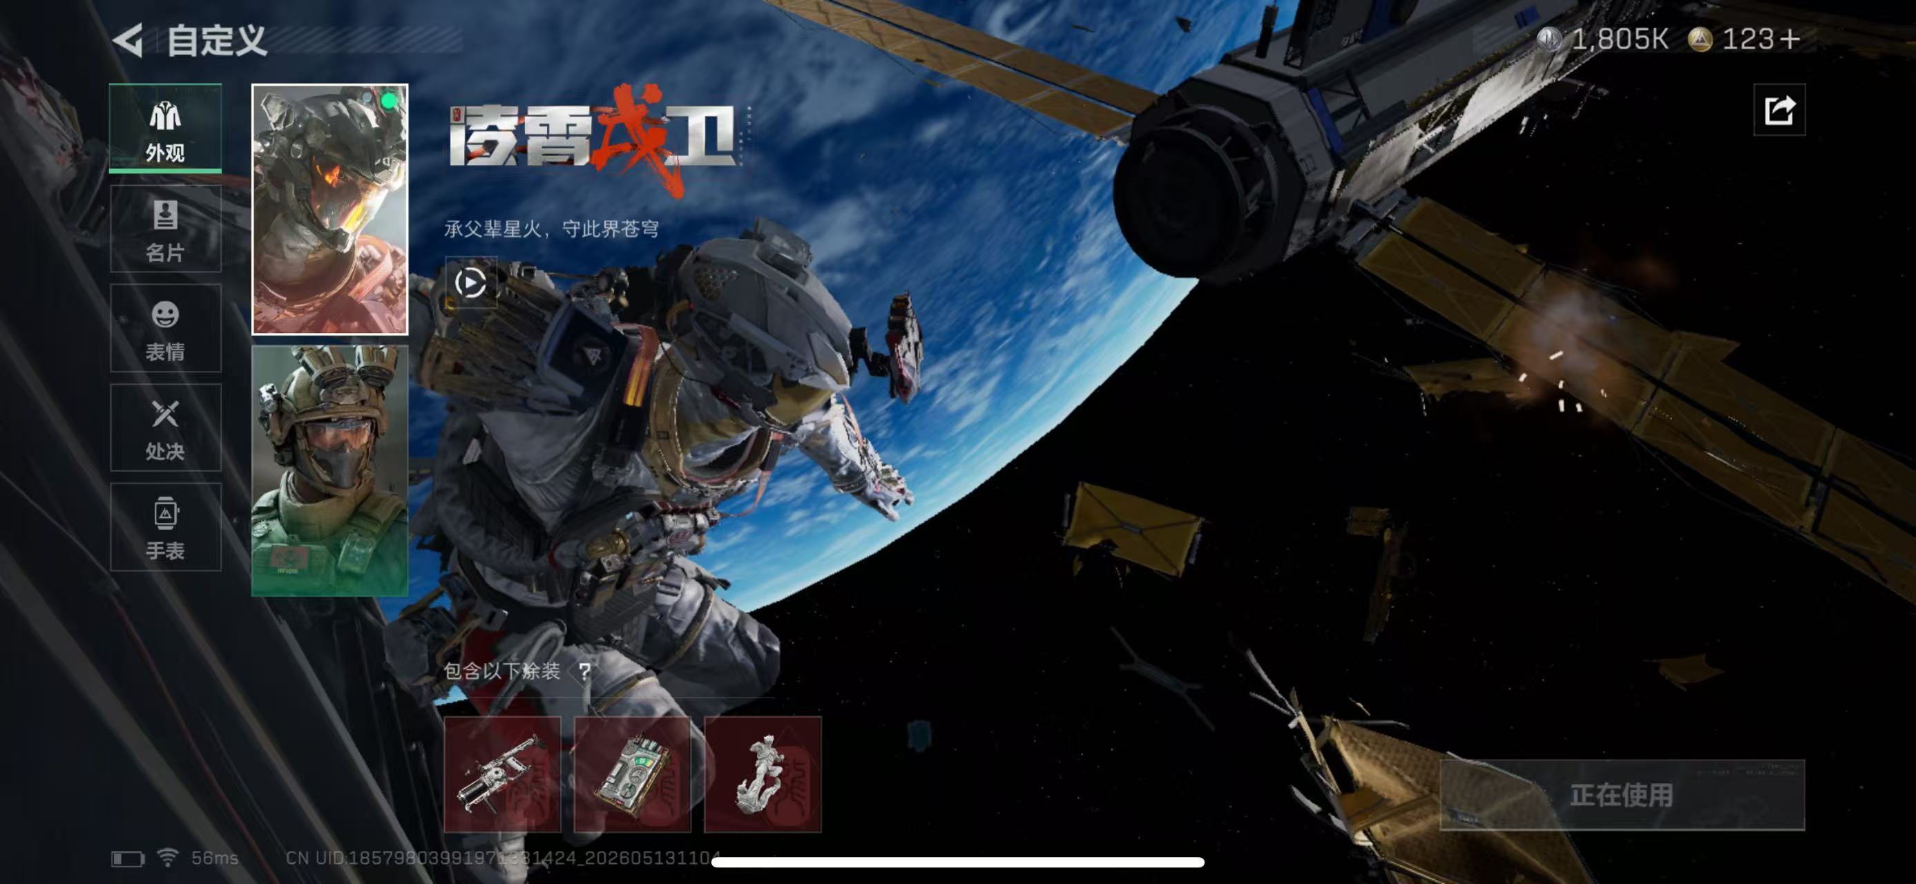Image resolution: width=1916 pixels, height=884 pixels.
Task: Open the 表情 emote tab
Action: pyautogui.click(x=165, y=328)
